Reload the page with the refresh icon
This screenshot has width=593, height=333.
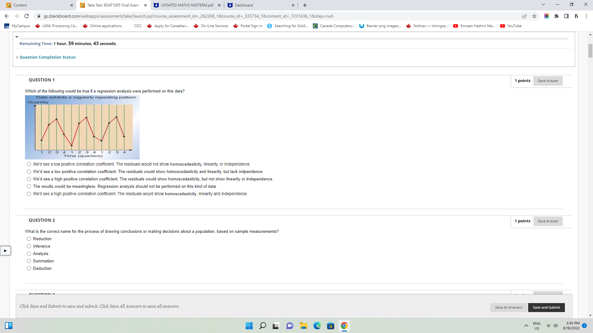pyautogui.click(x=27, y=16)
